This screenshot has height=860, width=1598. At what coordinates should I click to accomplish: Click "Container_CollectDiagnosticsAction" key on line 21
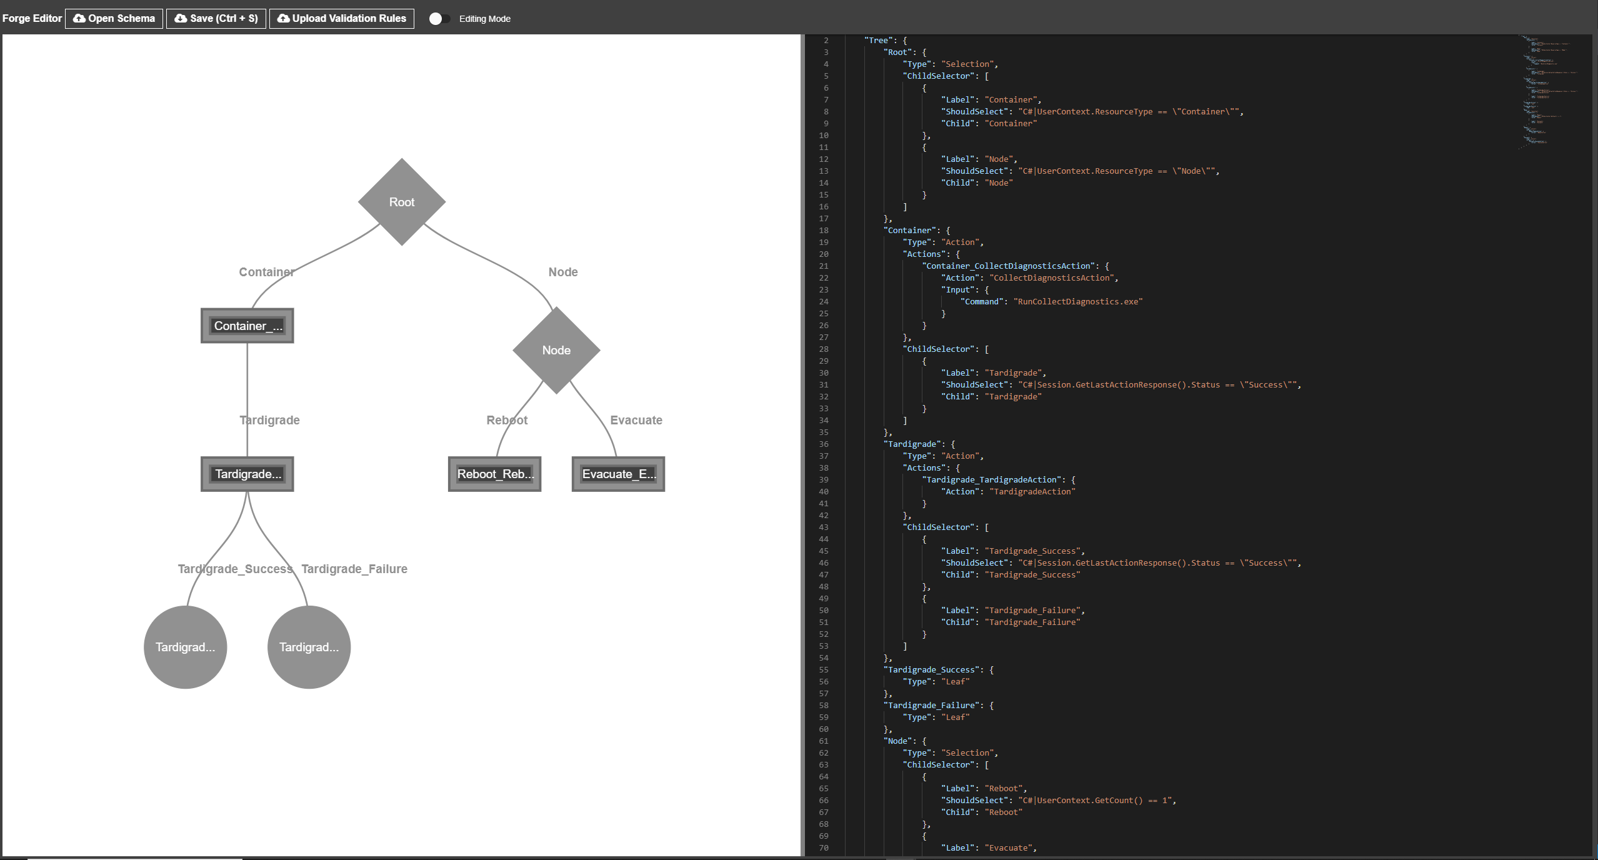[x=1009, y=266]
